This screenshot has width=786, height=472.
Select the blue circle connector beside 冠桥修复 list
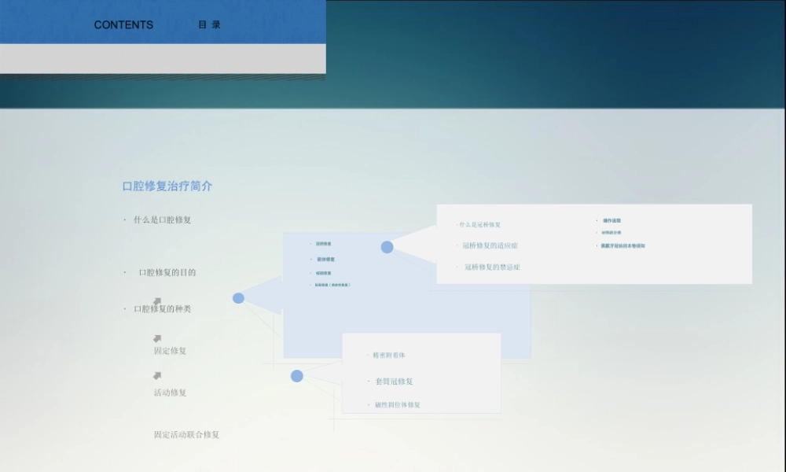pyautogui.click(x=387, y=247)
